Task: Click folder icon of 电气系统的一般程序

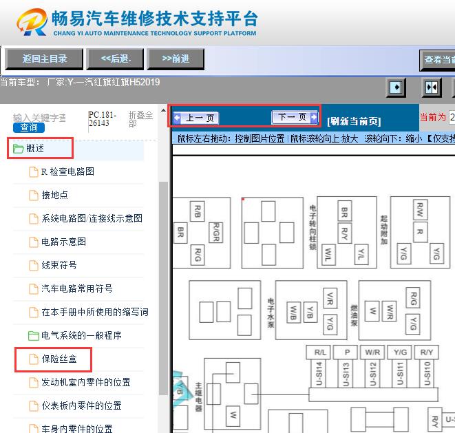Action: [33, 336]
